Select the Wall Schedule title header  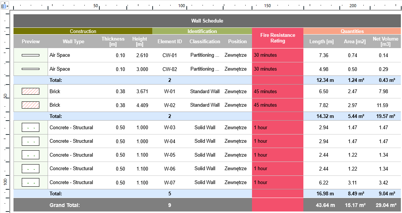pyautogui.click(x=207, y=21)
